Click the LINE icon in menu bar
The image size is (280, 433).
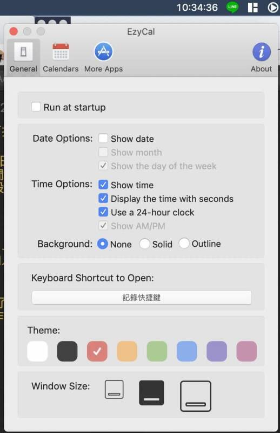point(232,7)
